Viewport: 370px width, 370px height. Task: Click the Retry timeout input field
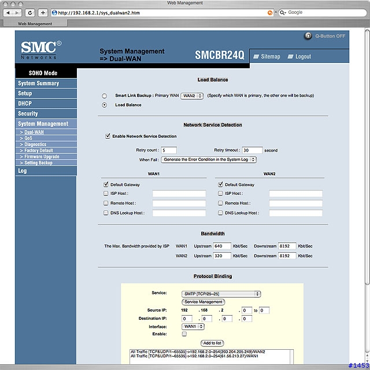coord(252,150)
